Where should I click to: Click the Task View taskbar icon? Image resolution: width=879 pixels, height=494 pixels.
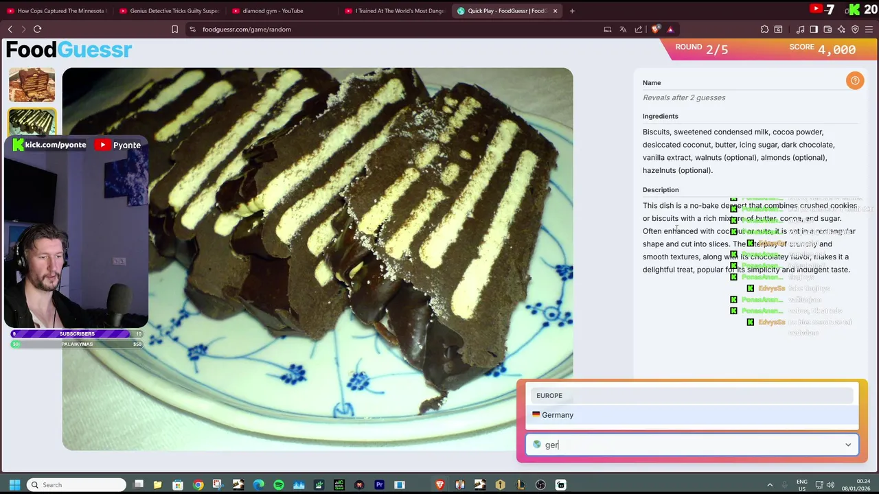click(138, 485)
